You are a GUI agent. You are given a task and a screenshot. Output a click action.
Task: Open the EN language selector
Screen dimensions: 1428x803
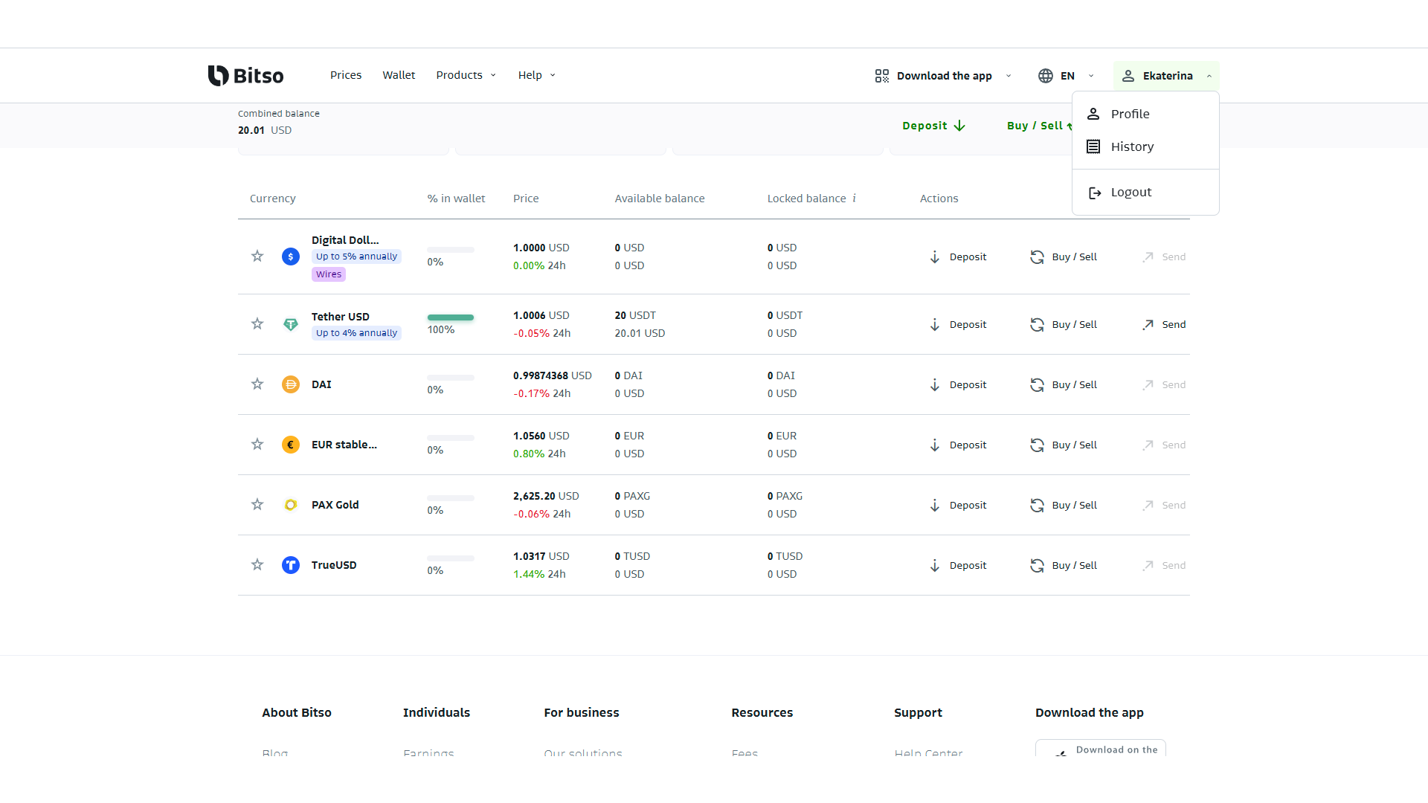coord(1066,76)
